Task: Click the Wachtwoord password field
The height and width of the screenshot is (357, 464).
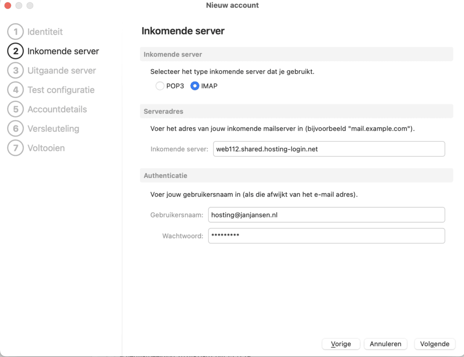Action: point(326,236)
